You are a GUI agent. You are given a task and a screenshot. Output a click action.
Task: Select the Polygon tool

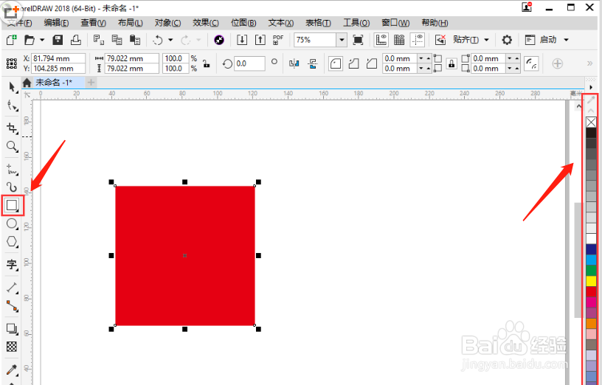[13, 242]
